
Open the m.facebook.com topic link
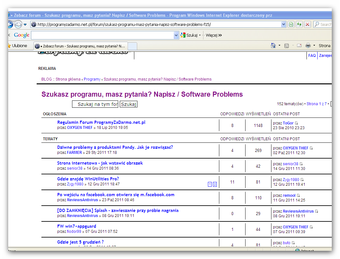click(116, 195)
